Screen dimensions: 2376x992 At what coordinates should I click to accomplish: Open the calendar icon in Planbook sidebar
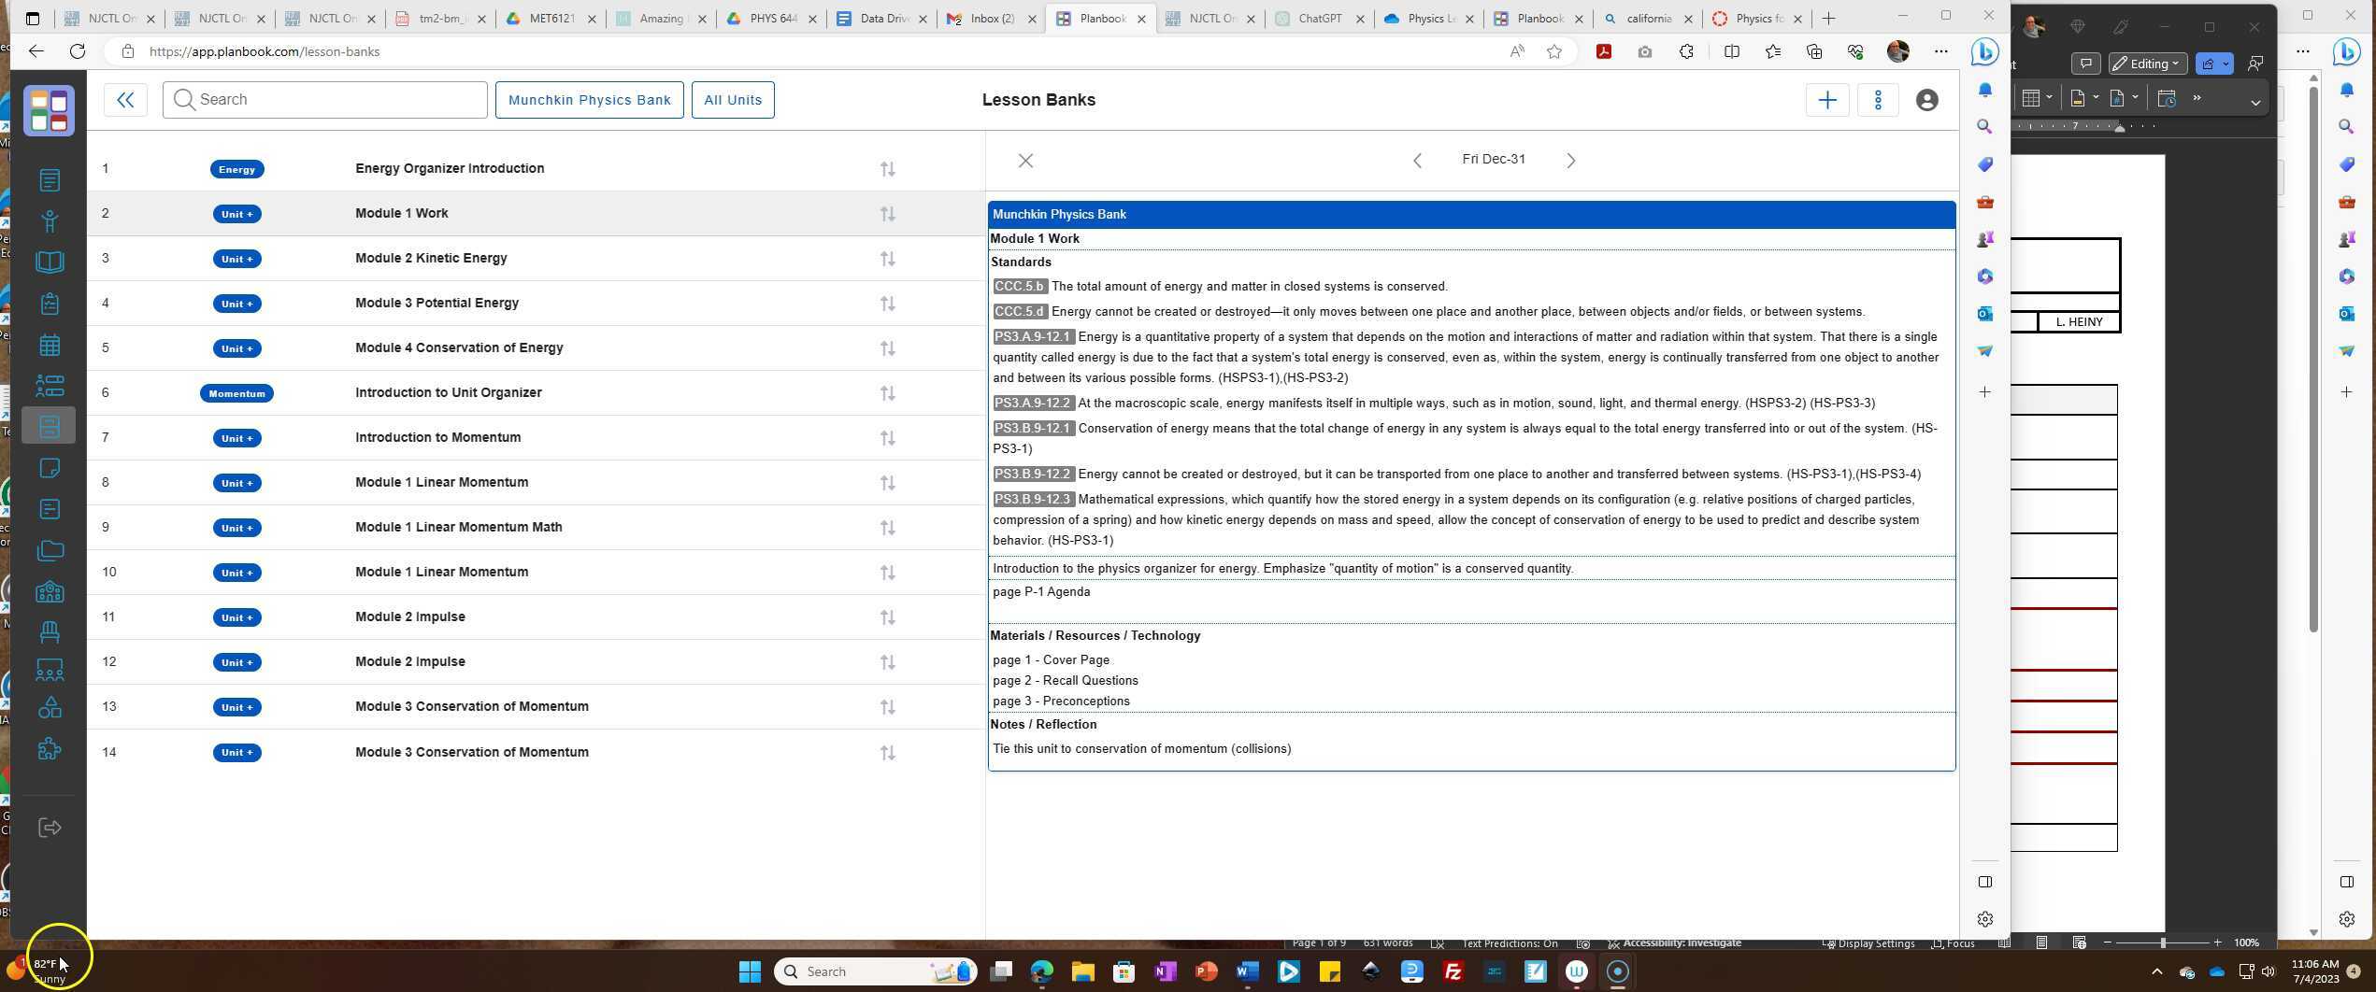50,344
